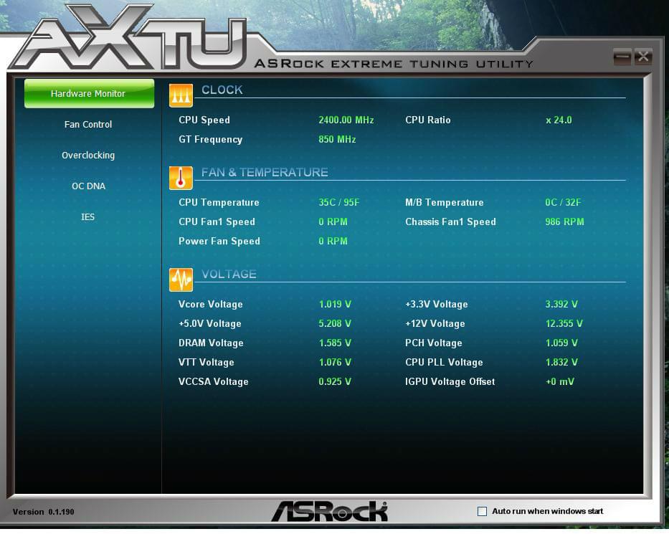Image resolution: width=669 pixels, height=534 pixels.
Task: Click the CPU Speed value 2400.00 MHz
Action: (x=346, y=120)
